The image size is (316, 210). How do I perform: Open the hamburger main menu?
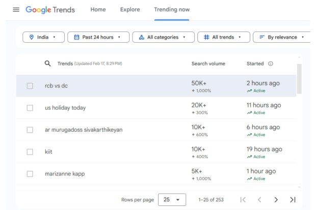16,10
